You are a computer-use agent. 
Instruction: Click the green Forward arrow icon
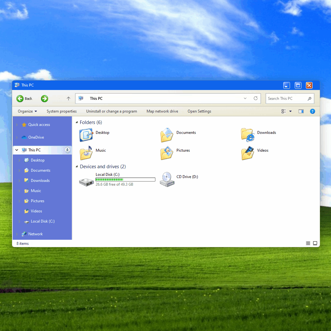pos(45,99)
